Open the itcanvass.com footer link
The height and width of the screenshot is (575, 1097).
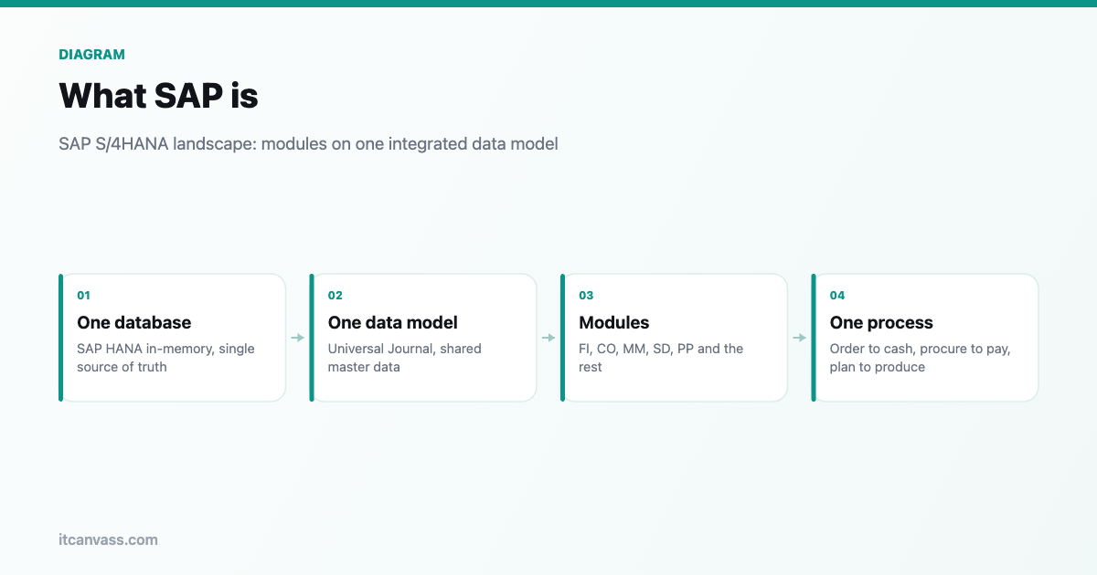click(108, 539)
